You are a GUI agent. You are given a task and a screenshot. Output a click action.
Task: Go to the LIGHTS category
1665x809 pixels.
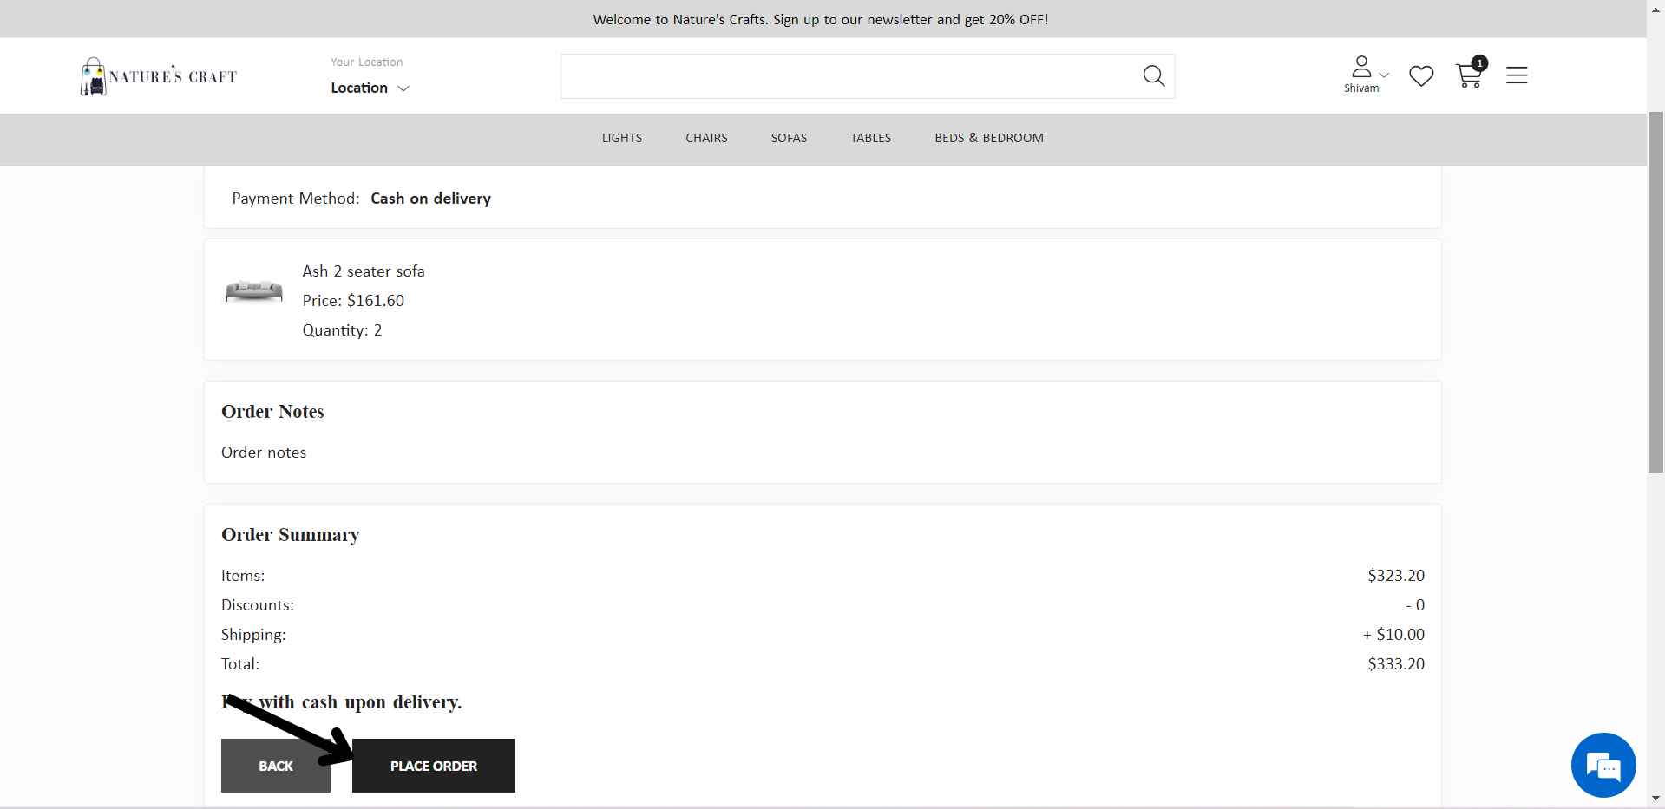[x=622, y=138]
